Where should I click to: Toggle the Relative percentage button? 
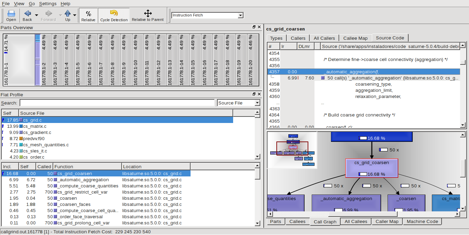[88, 16]
